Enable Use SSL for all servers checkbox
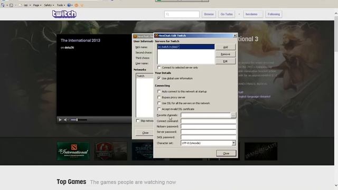Viewport: 338px width, 190px height. point(159,103)
